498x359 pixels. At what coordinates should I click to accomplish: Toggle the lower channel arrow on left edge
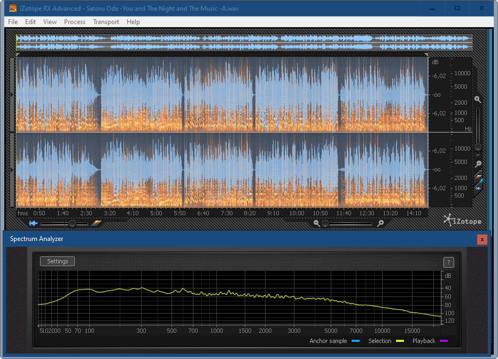click(13, 169)
